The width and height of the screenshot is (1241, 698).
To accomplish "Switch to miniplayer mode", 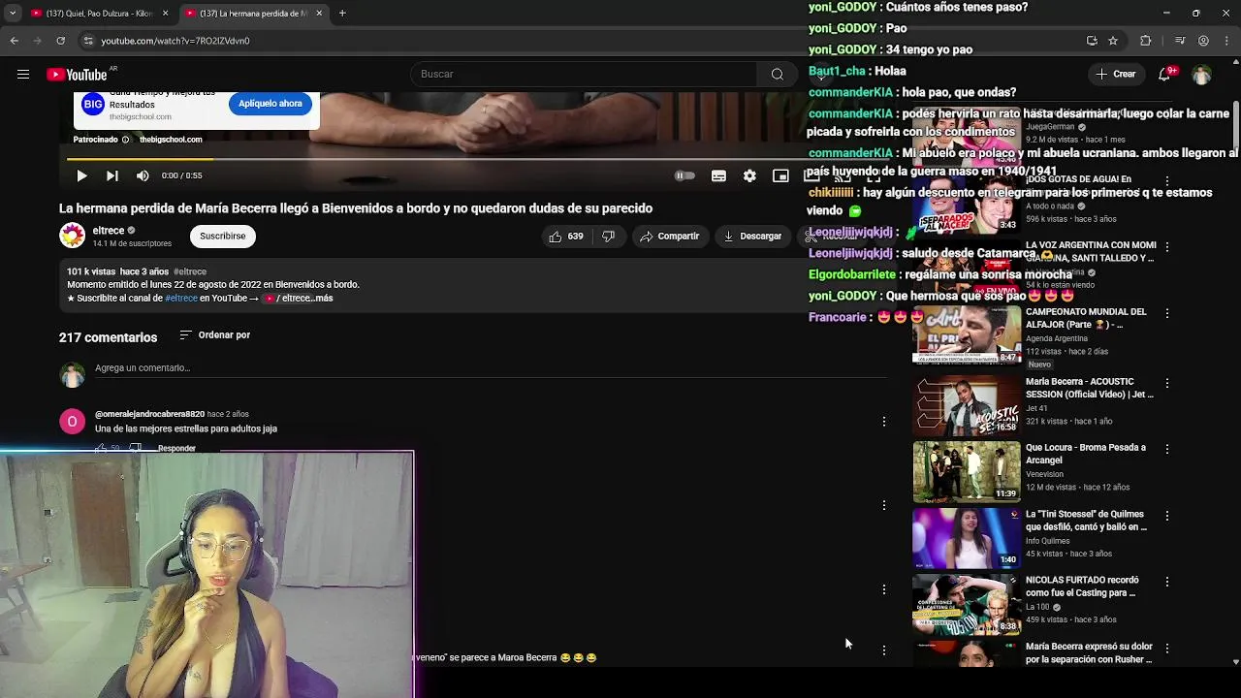I will [x=780, y=175].
